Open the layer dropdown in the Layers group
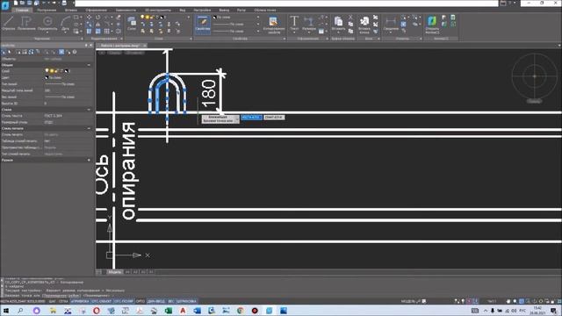This screenshot has height=316, width=562. (189, 18)
